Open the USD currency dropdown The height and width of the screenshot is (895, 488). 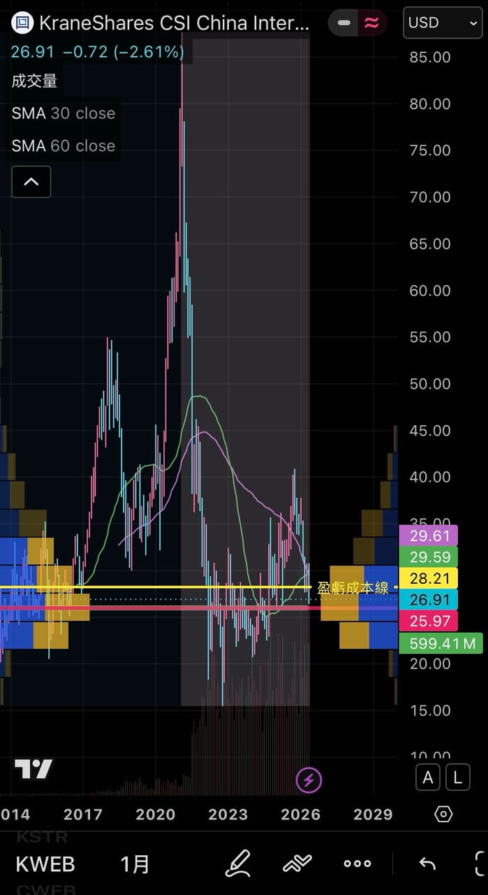point(443,22)
